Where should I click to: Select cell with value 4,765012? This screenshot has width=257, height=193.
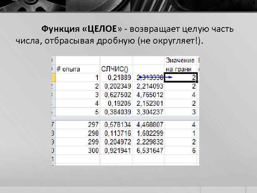point(148,95)
